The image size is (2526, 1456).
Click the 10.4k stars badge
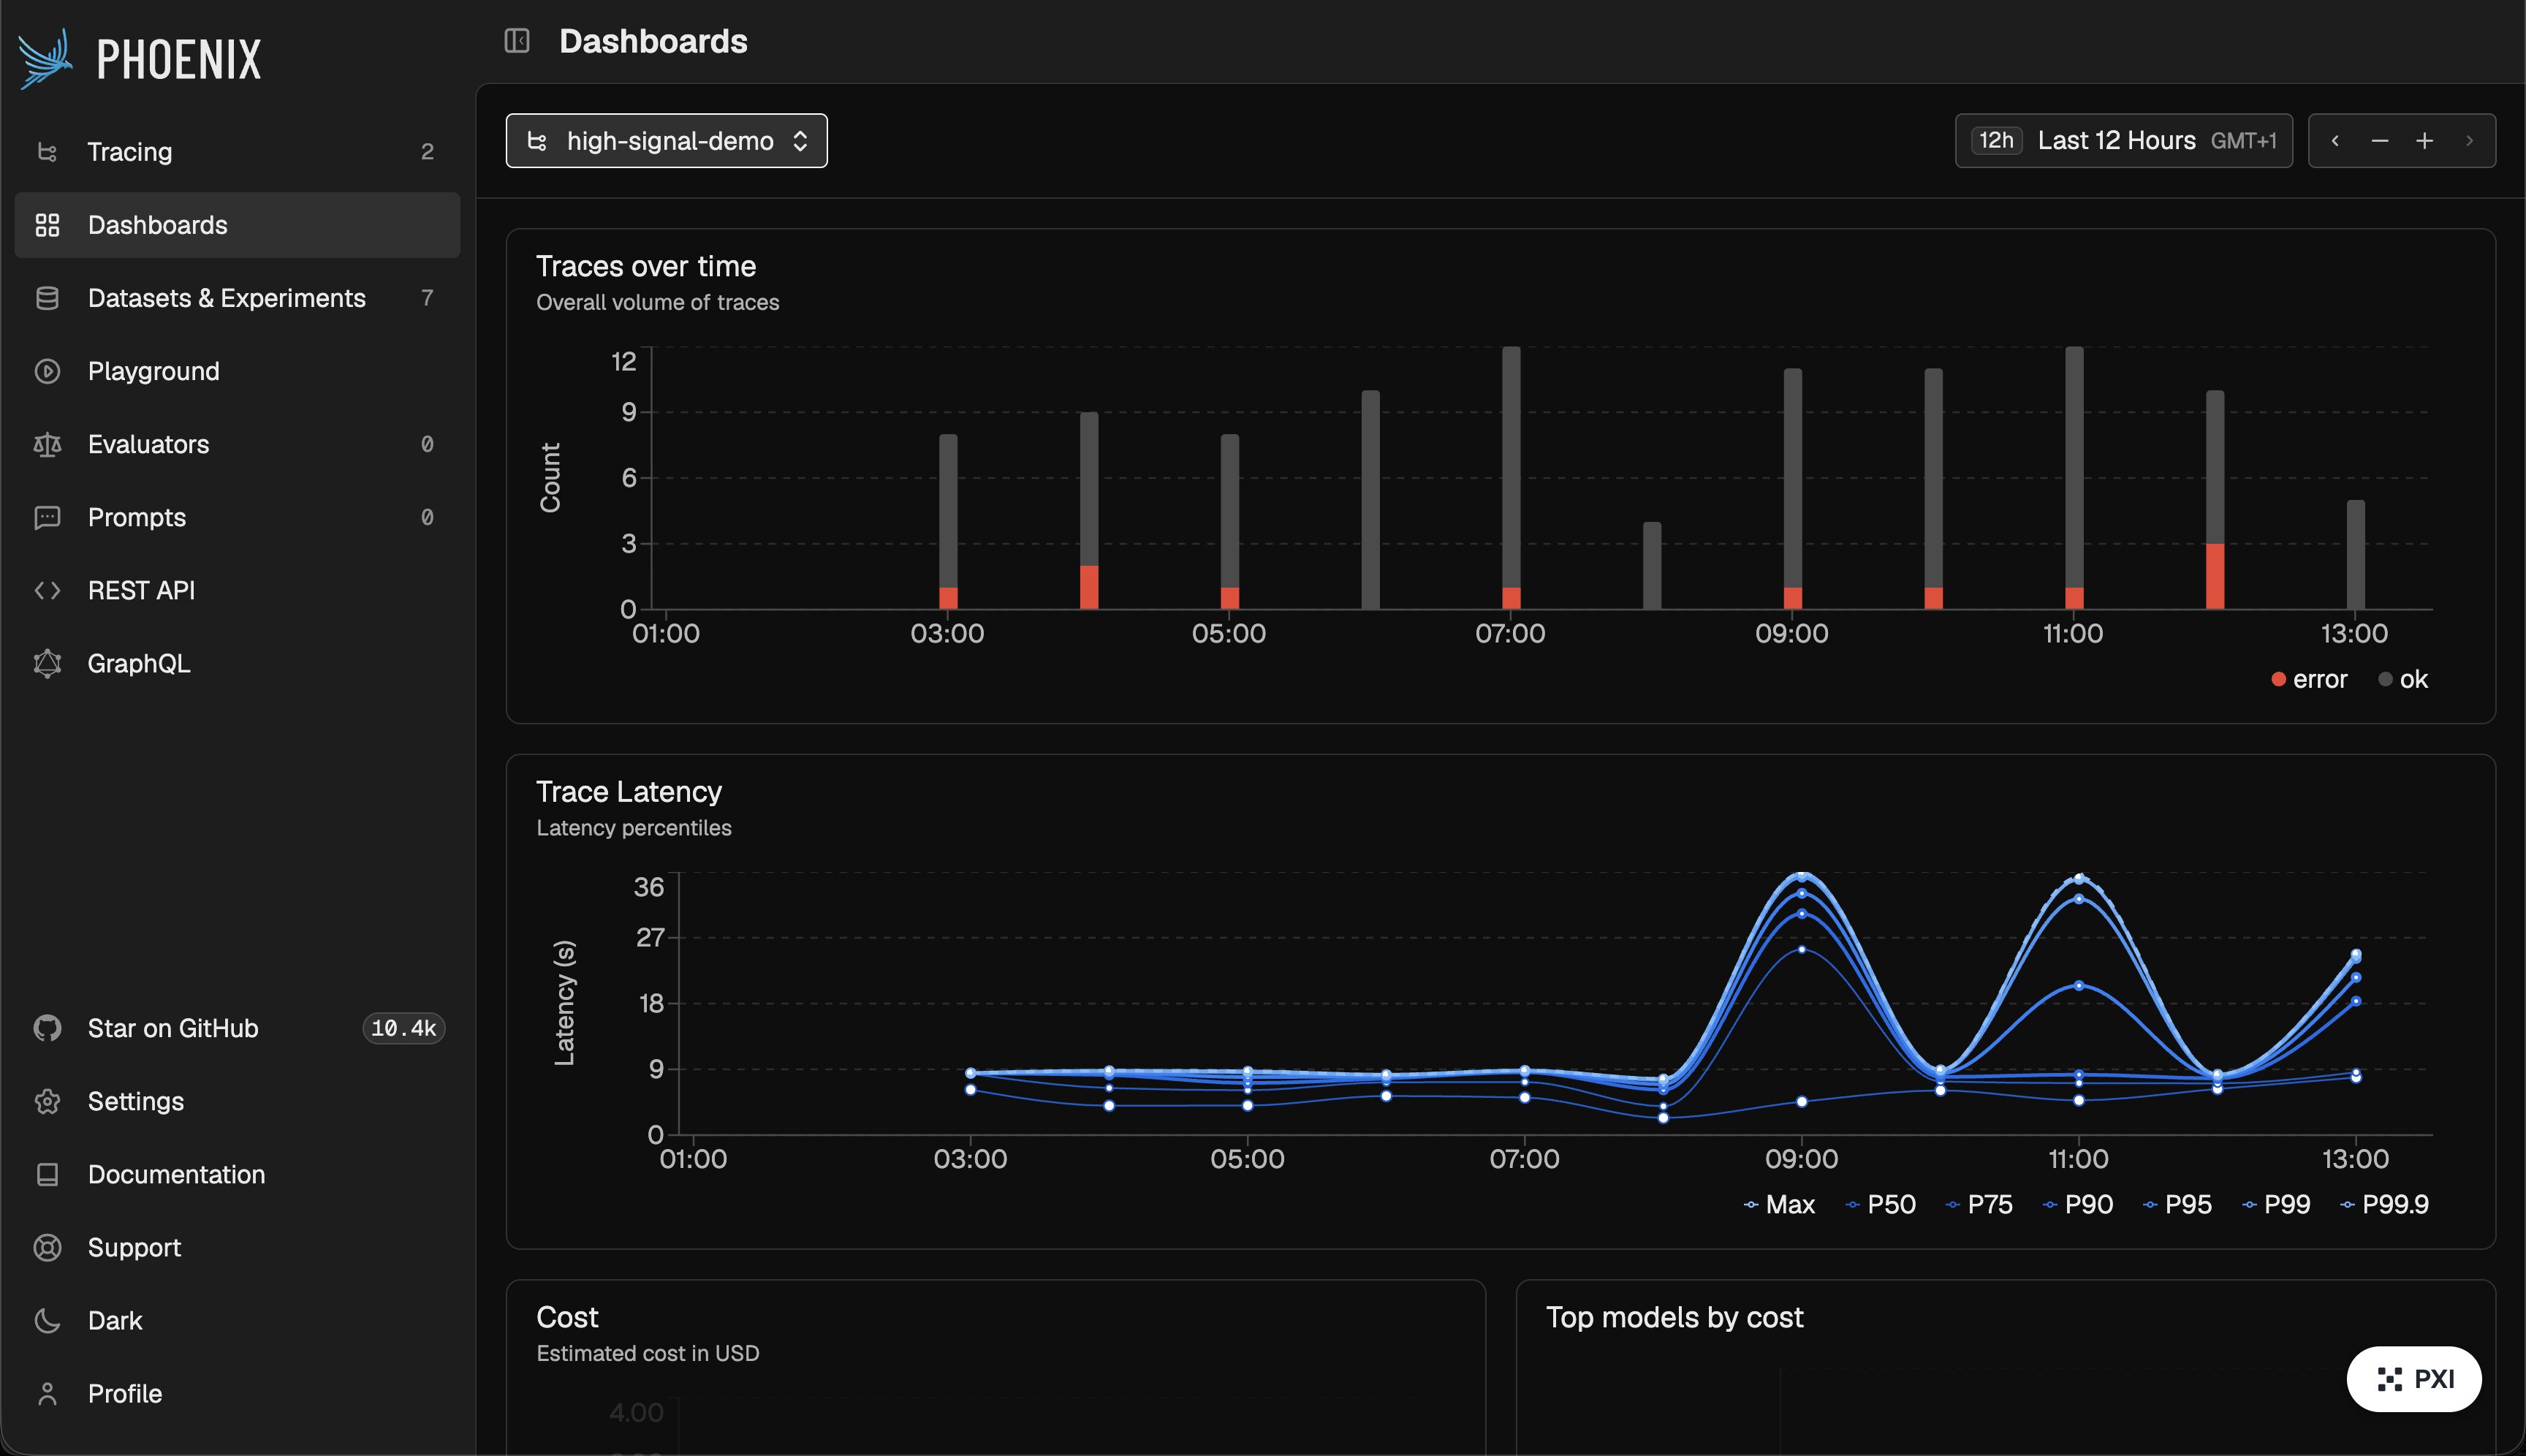click(403, 1028)
